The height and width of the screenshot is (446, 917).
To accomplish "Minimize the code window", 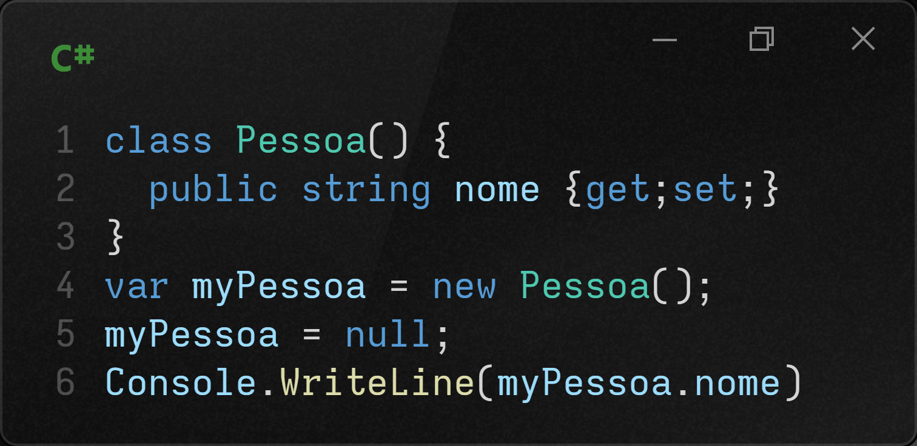I will point(664,40).
